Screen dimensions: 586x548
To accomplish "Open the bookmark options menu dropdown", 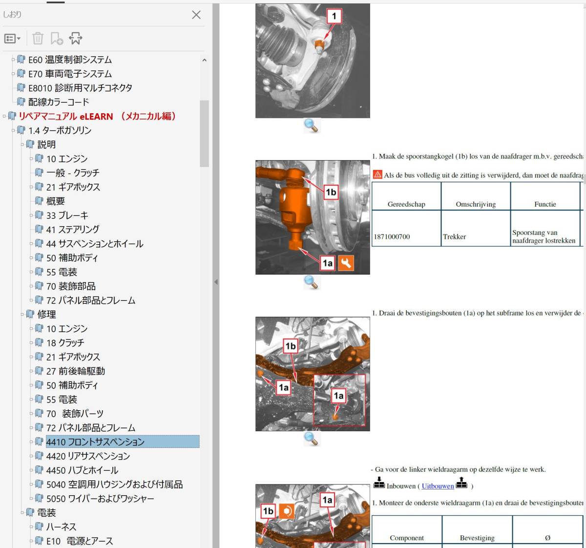I will point(12,38).
